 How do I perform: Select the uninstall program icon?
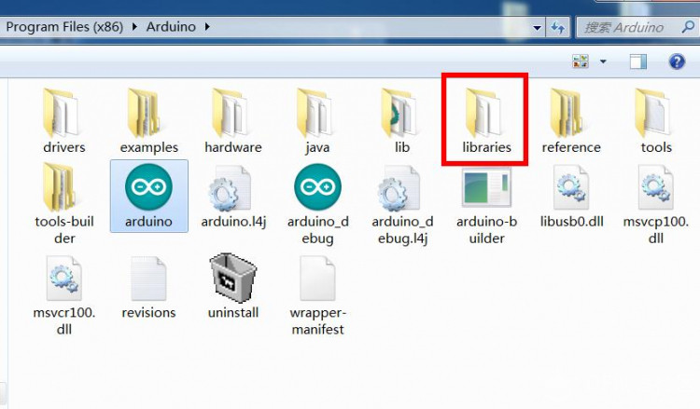[x=233, y=278]
